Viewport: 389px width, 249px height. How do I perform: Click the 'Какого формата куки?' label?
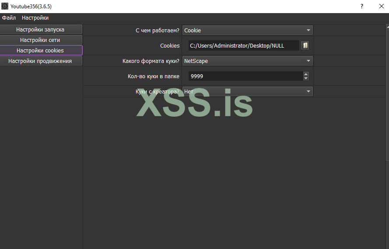(151, 61)
